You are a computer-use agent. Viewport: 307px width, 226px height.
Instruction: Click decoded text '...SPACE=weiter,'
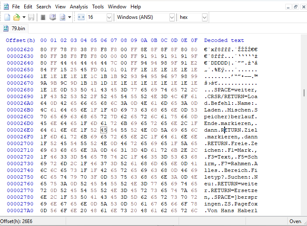coord(230,90)
